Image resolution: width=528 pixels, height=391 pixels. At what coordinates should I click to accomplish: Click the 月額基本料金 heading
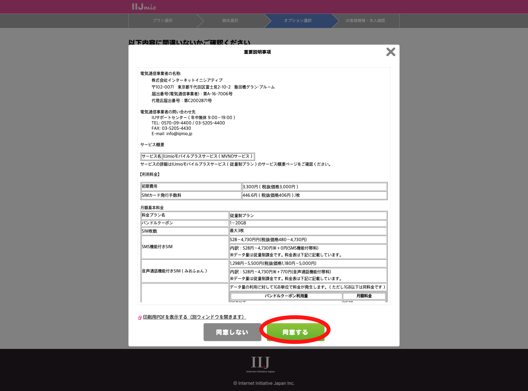pos(152,208)
